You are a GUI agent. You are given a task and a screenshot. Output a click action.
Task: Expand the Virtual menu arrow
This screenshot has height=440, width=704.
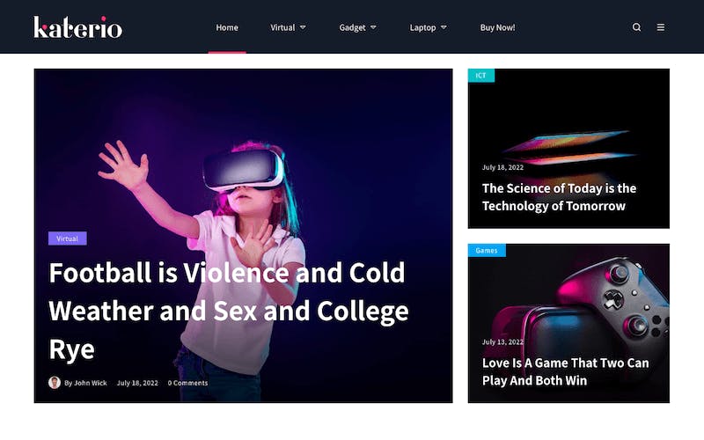point(303,27)
